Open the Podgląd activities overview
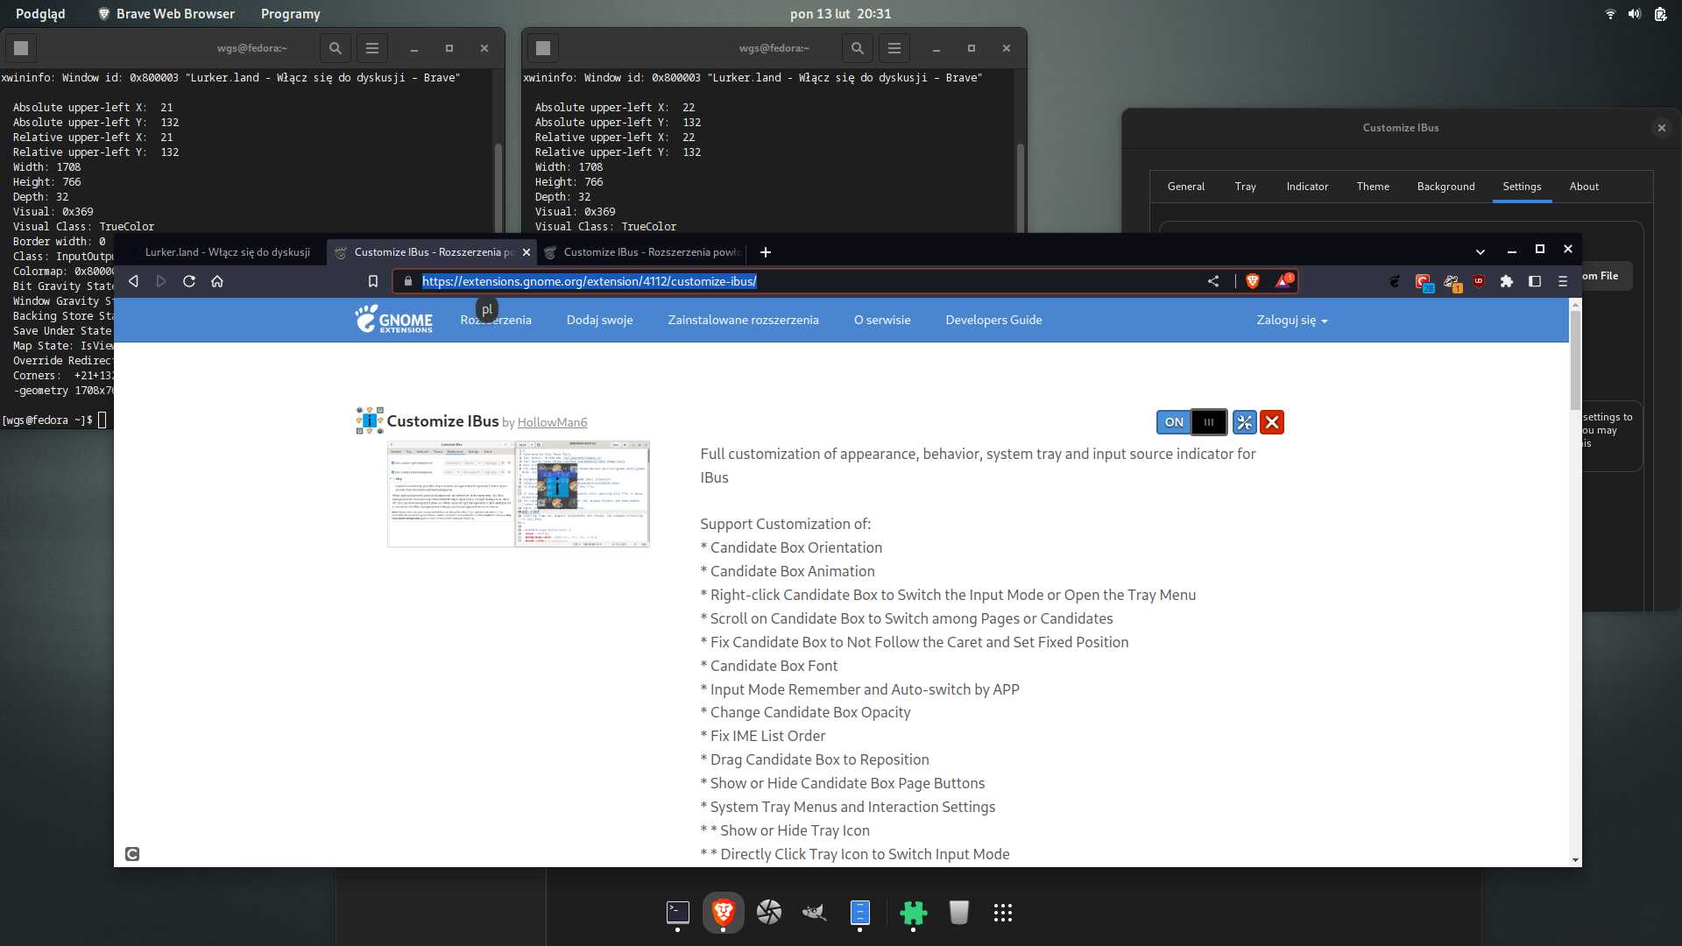 [x=40, y=14]
